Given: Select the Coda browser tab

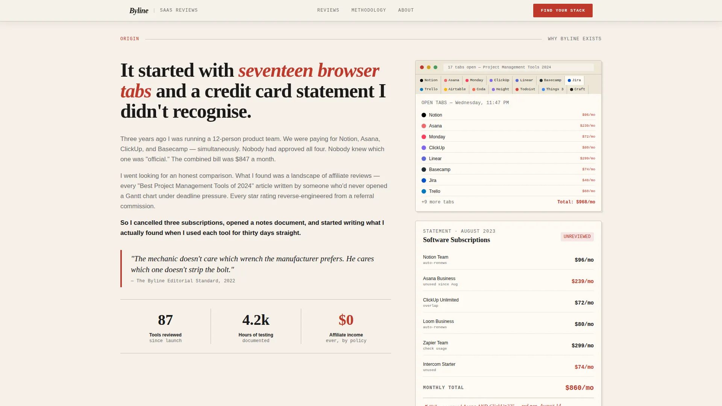Looking at the screenshot, I should point(479,89).
